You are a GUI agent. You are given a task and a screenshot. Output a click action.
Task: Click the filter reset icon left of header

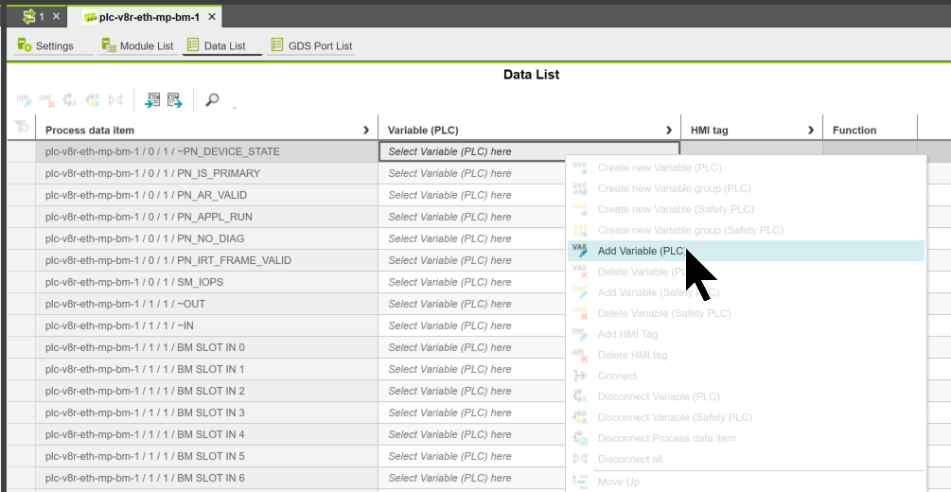click(21, 128)
